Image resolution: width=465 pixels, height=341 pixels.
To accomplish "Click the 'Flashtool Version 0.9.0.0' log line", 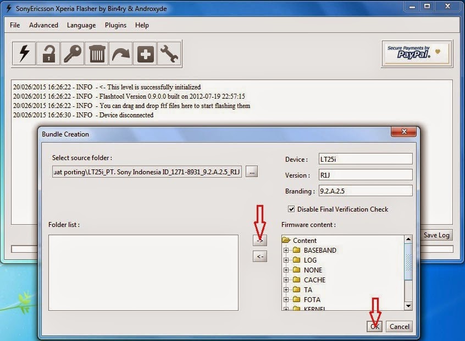I will 129,96.
